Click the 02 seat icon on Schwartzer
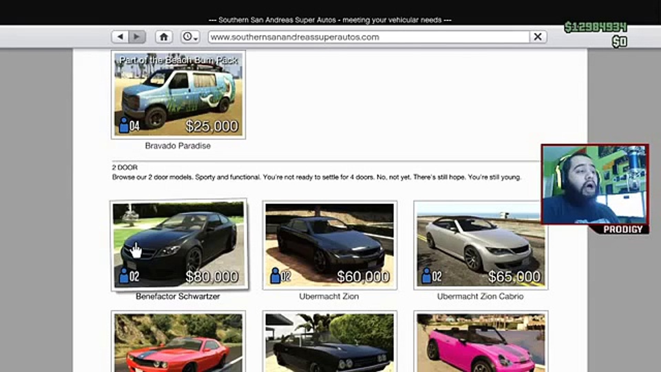Screen dimensions: 661x372 click(129, 276)
